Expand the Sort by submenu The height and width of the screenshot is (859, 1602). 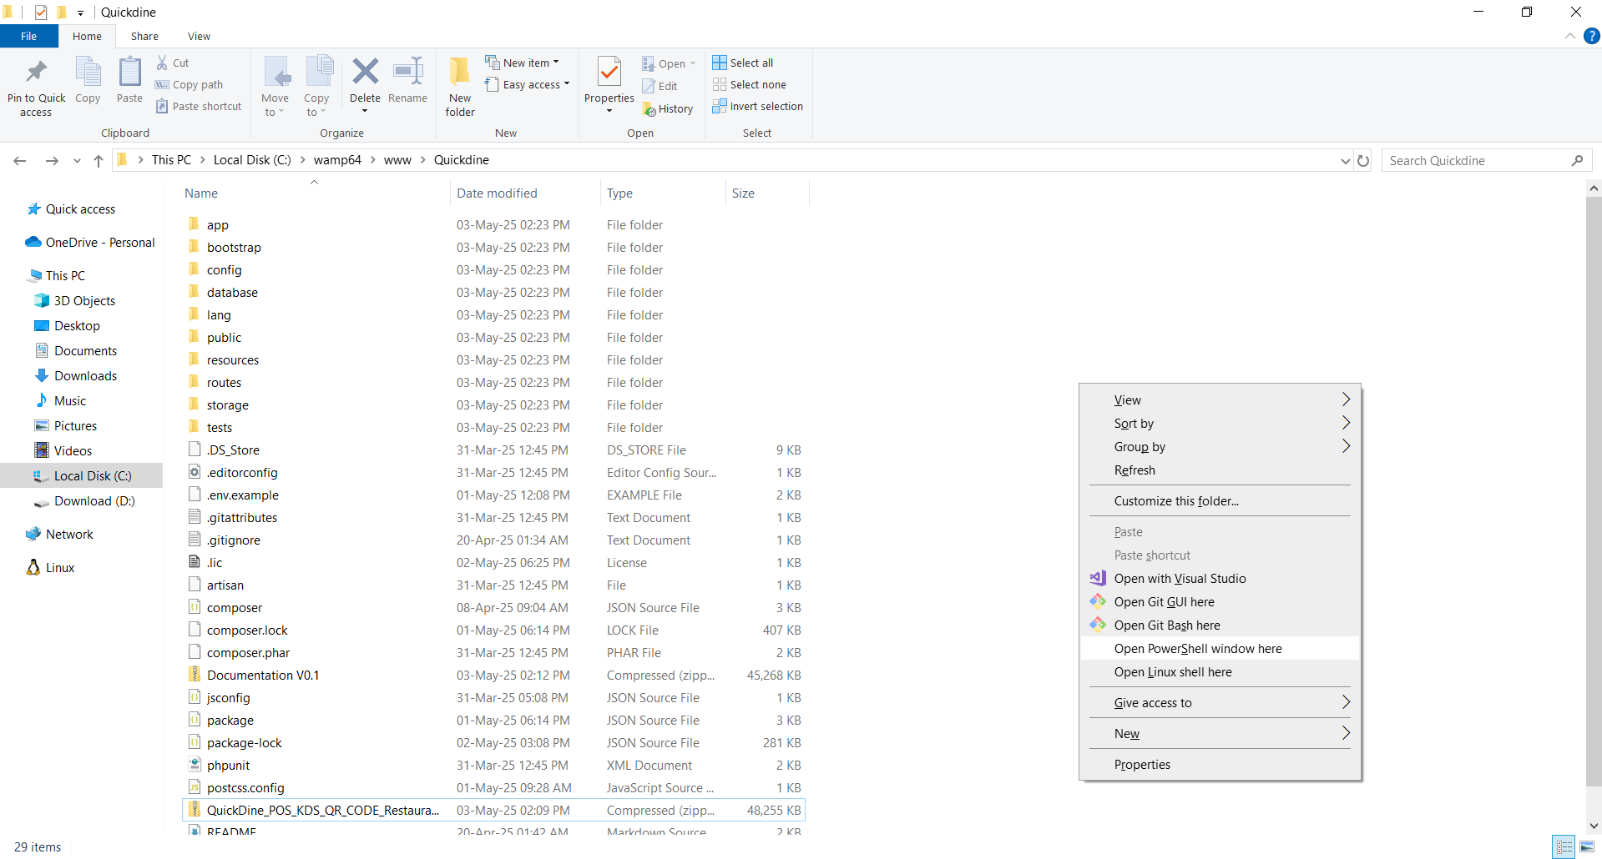pos(1220,423)
